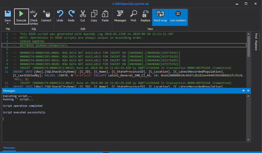The image size is (262, 153).
Task: Open the Replace tool in toolbar
Action: 145,16
